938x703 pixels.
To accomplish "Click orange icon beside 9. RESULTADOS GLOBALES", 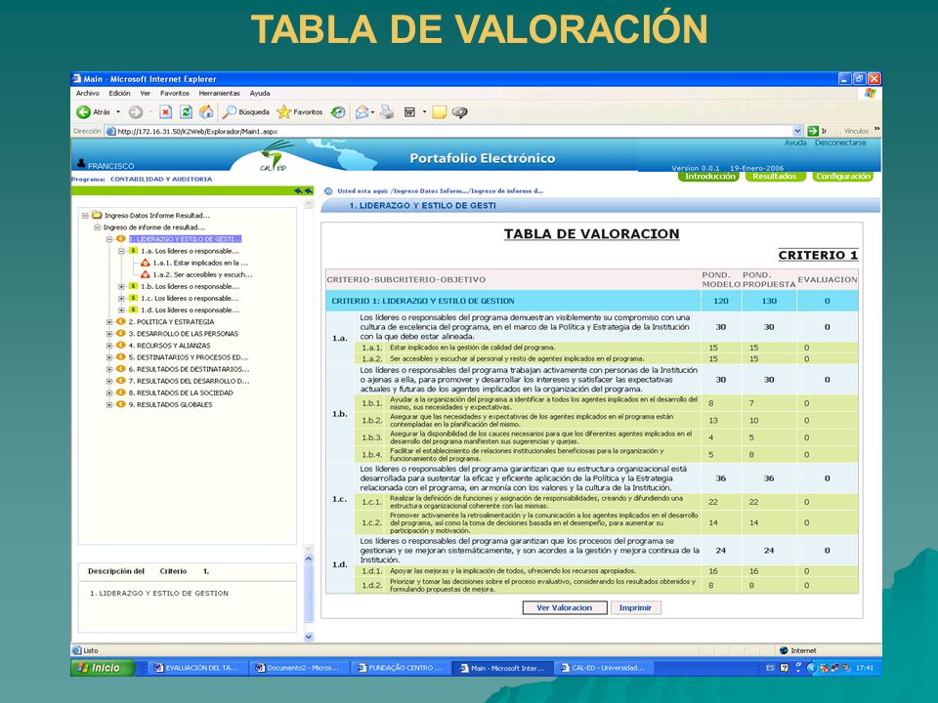I will click(x=121, y=404).
